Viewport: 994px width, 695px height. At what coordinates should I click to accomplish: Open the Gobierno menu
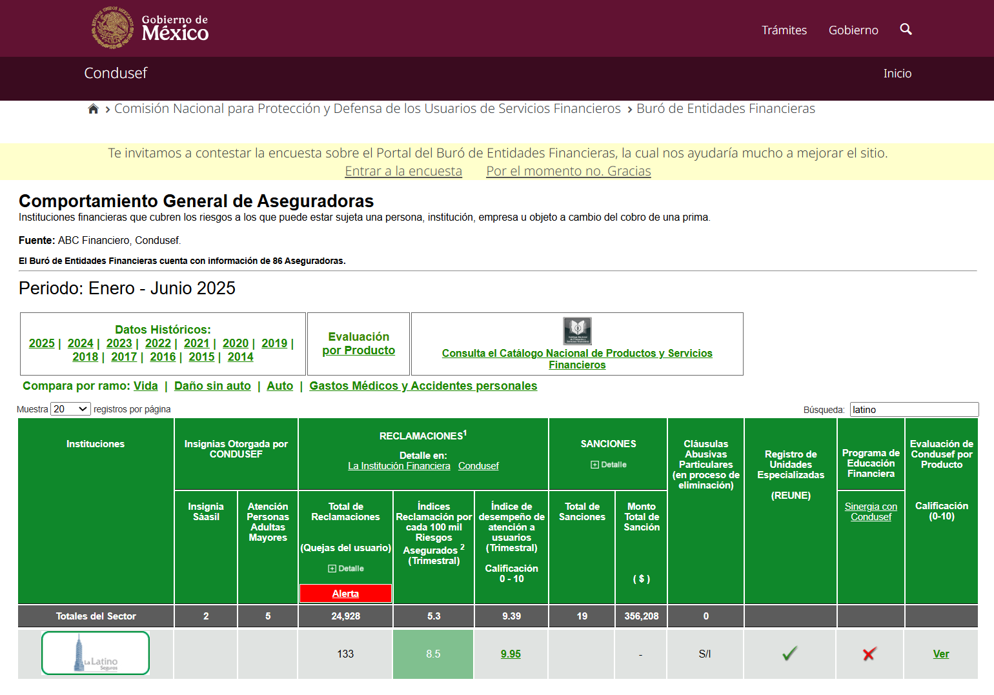(853, 30)
